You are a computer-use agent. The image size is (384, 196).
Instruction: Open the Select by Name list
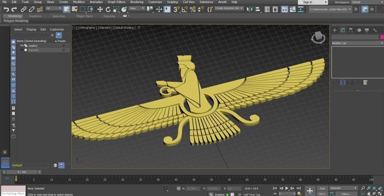click(75, 10)
